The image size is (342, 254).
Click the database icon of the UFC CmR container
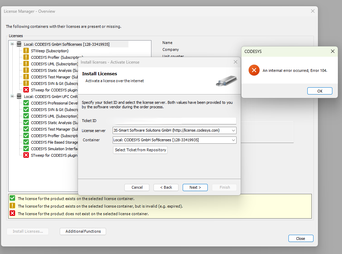[x=19, y=96]
